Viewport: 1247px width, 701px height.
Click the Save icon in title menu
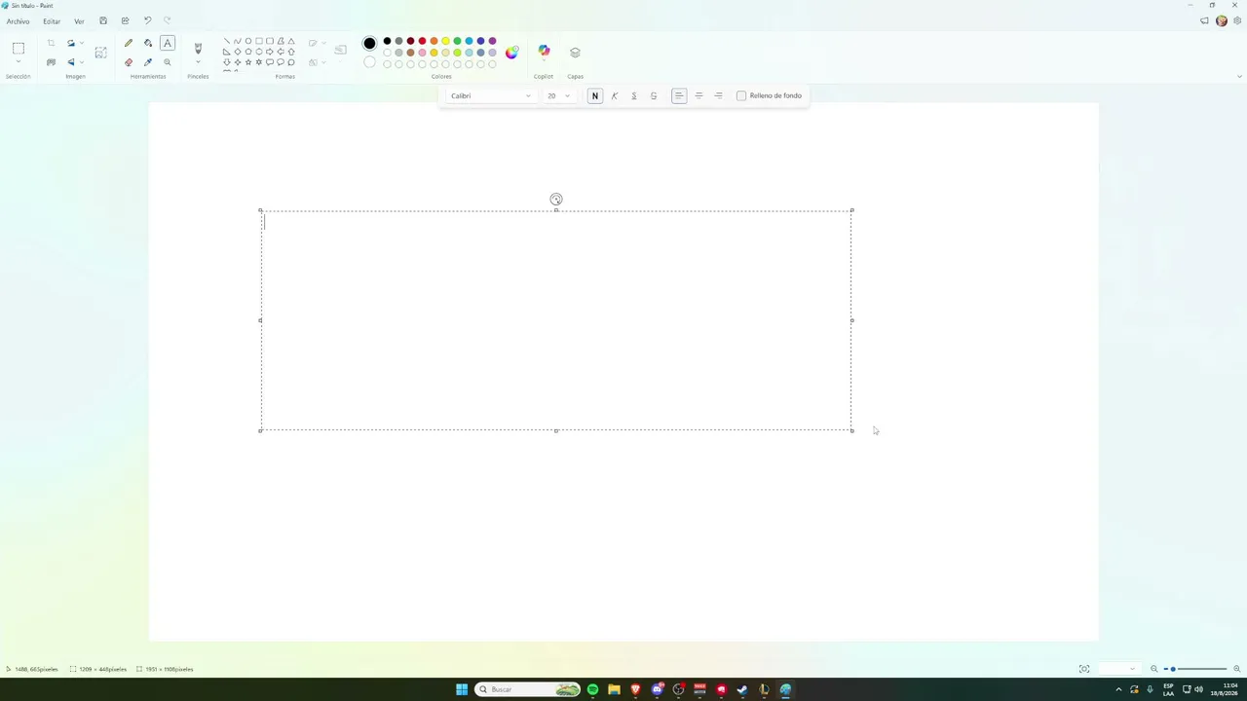point(103,20)
